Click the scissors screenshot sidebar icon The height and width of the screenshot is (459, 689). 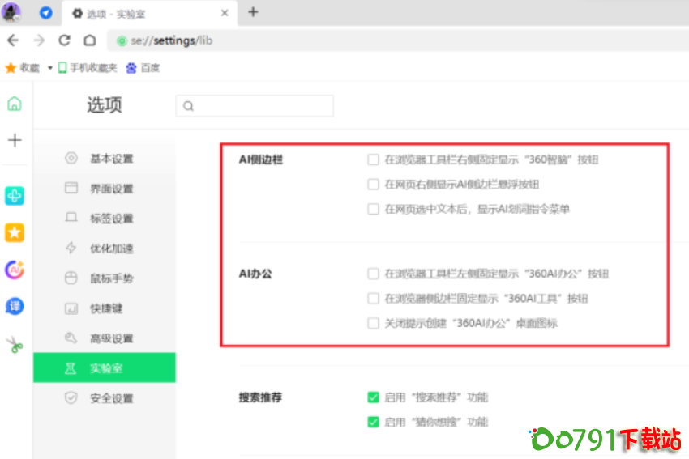[x=15, y=345]
